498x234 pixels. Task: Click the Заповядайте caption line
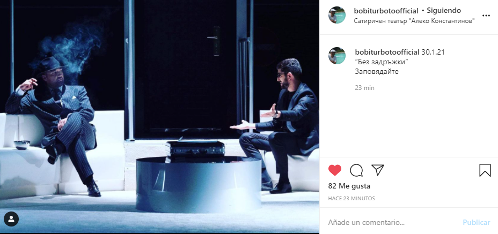[377, 71]
